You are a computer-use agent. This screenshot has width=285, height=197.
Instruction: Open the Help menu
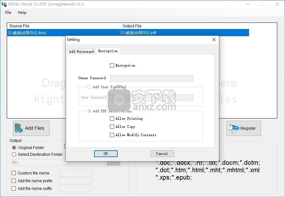(22, 12)
